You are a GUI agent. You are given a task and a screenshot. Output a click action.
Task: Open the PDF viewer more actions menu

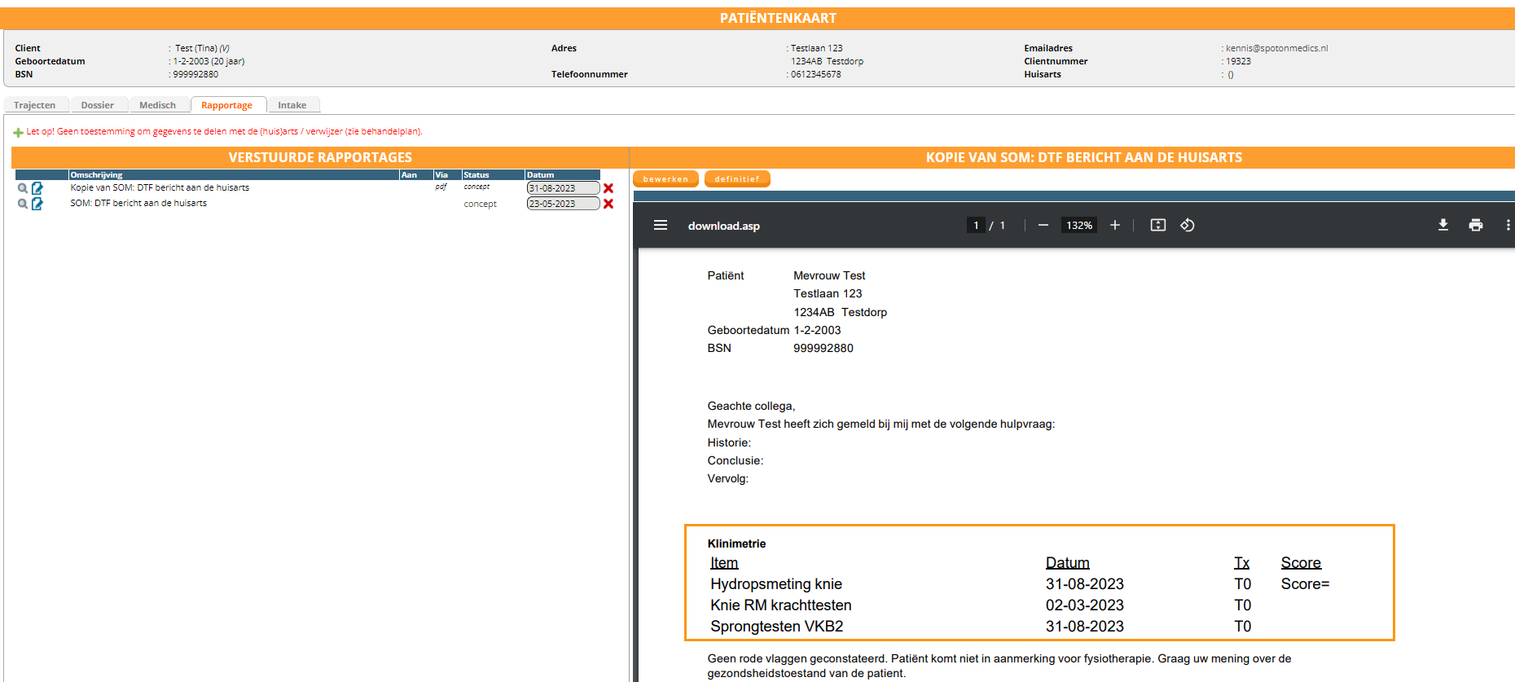[1508, 226]
